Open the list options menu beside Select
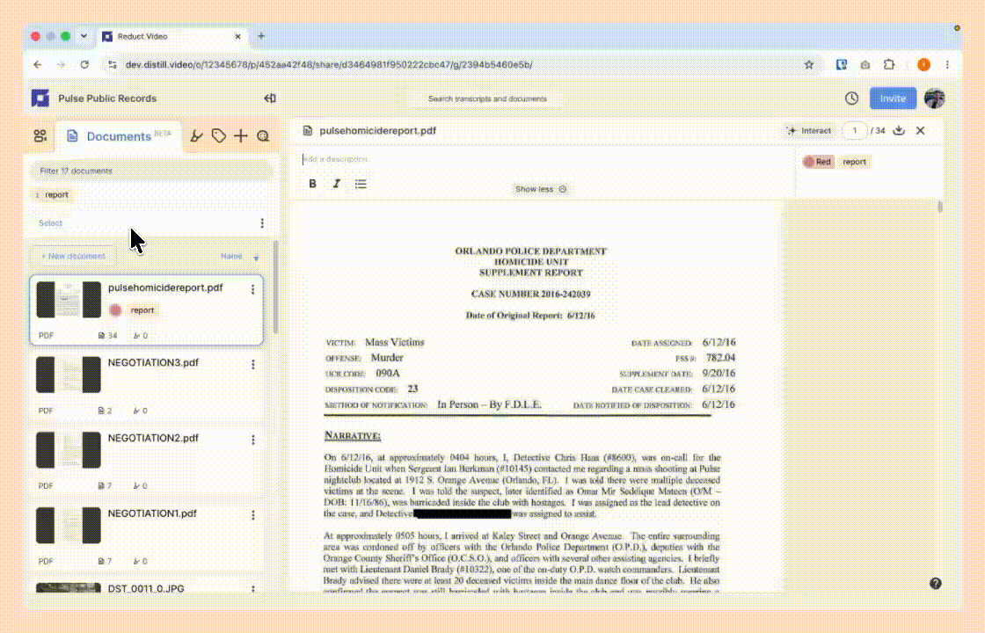Screen dimensions: 985x633 [262, 223]
